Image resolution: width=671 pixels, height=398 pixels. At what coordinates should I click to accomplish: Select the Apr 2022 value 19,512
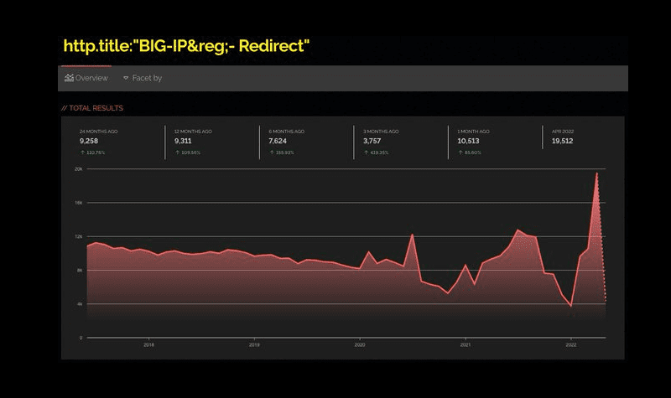coord(563,142)
